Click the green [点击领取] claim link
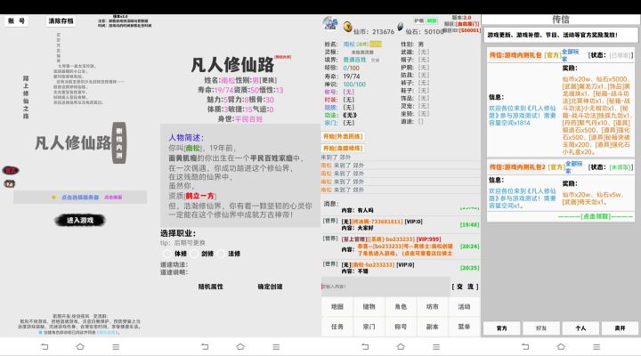This screenshot has width=641, height=356. tap(596, 216)
